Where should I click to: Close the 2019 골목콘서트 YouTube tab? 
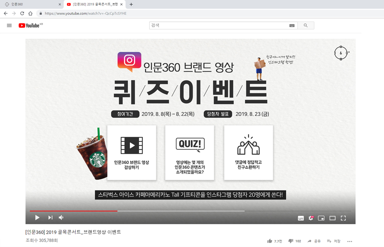122,4
